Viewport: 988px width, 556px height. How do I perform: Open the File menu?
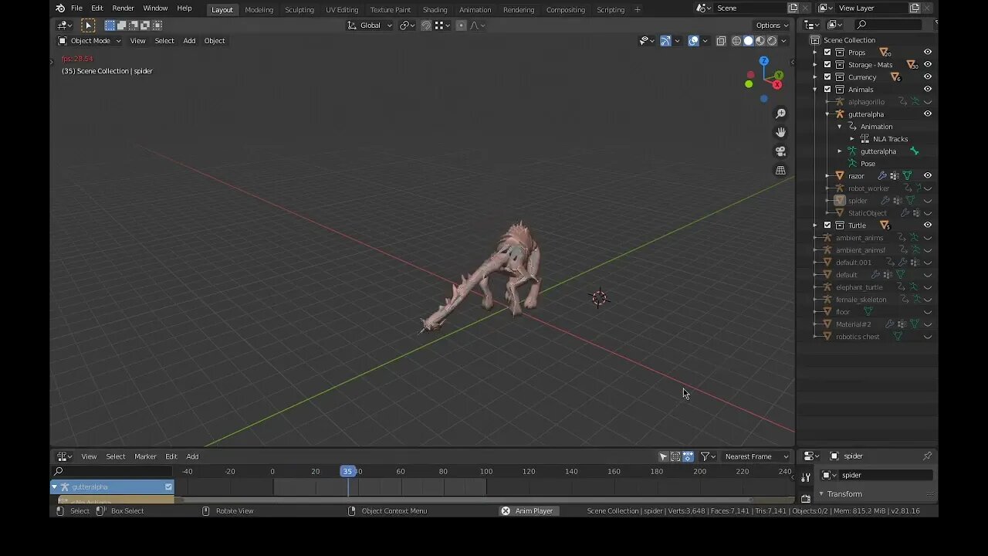(76, 8)
